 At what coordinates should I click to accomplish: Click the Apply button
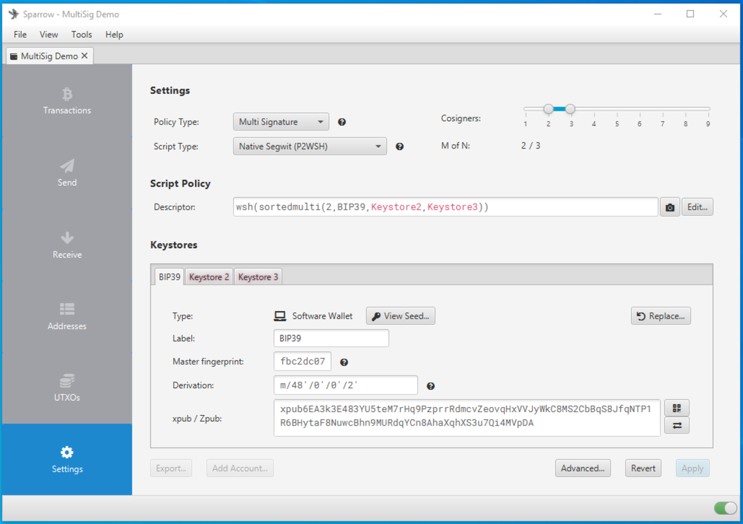click(x=692, y=468)
